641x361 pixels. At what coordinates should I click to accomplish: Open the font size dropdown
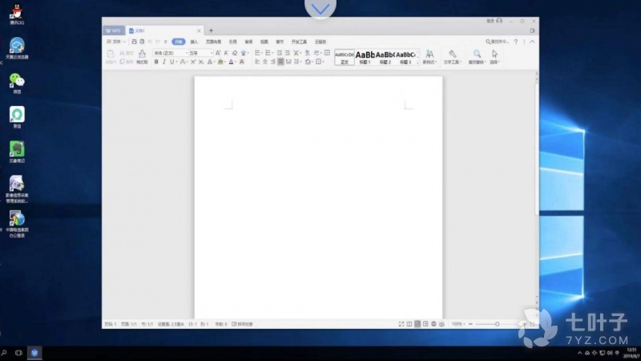[x=212, y=53]
